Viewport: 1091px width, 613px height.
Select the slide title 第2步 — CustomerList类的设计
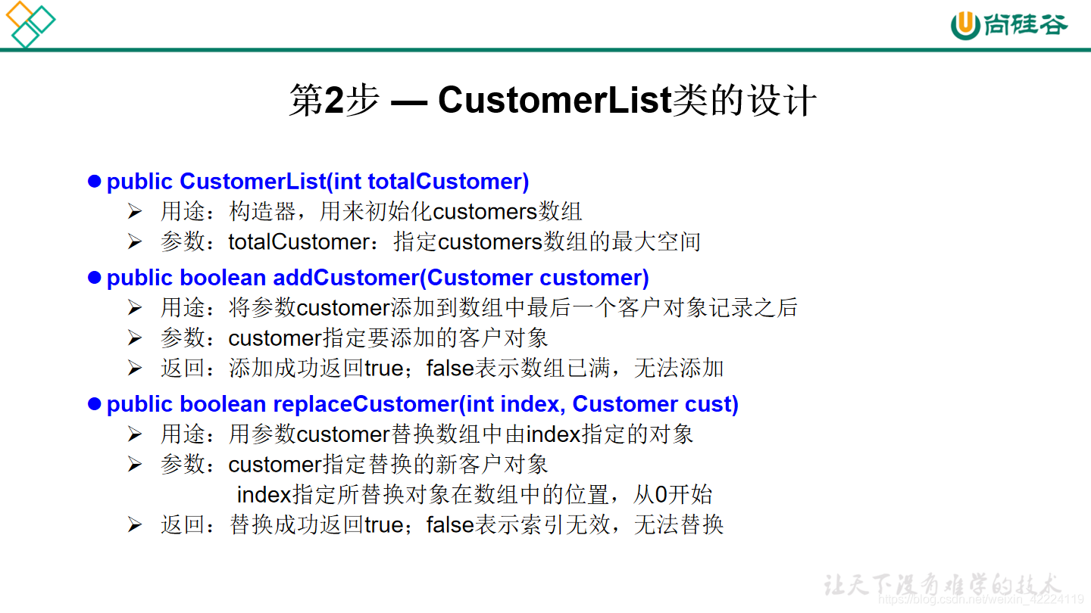pos(552,101)
